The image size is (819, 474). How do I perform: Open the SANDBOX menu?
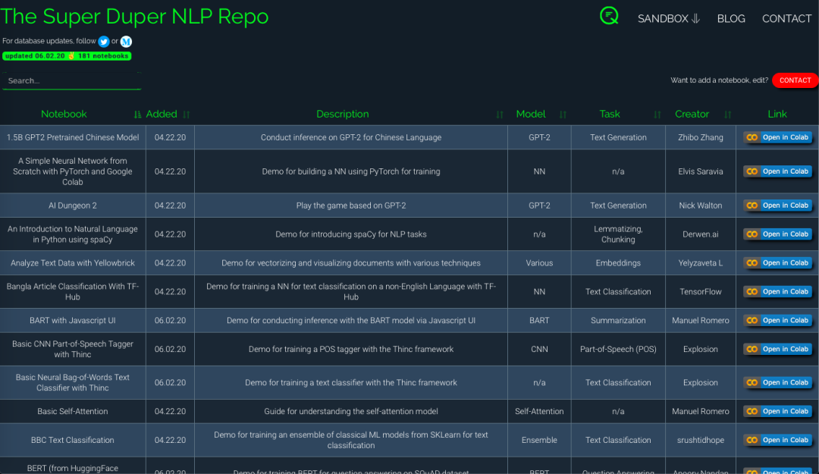point(668,19)
